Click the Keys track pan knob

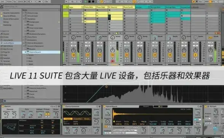coord(73,50)
